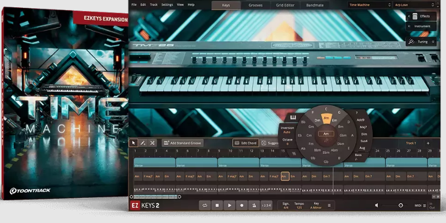The height and width of the screenshot is (223, 446).
Task: Select the pencil draw tool
Action: 143,143
